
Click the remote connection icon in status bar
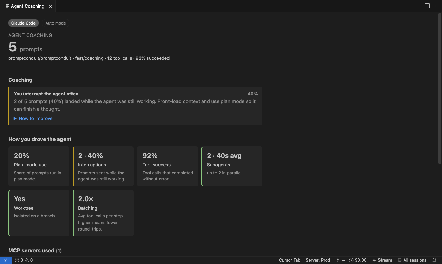point(6,260)
